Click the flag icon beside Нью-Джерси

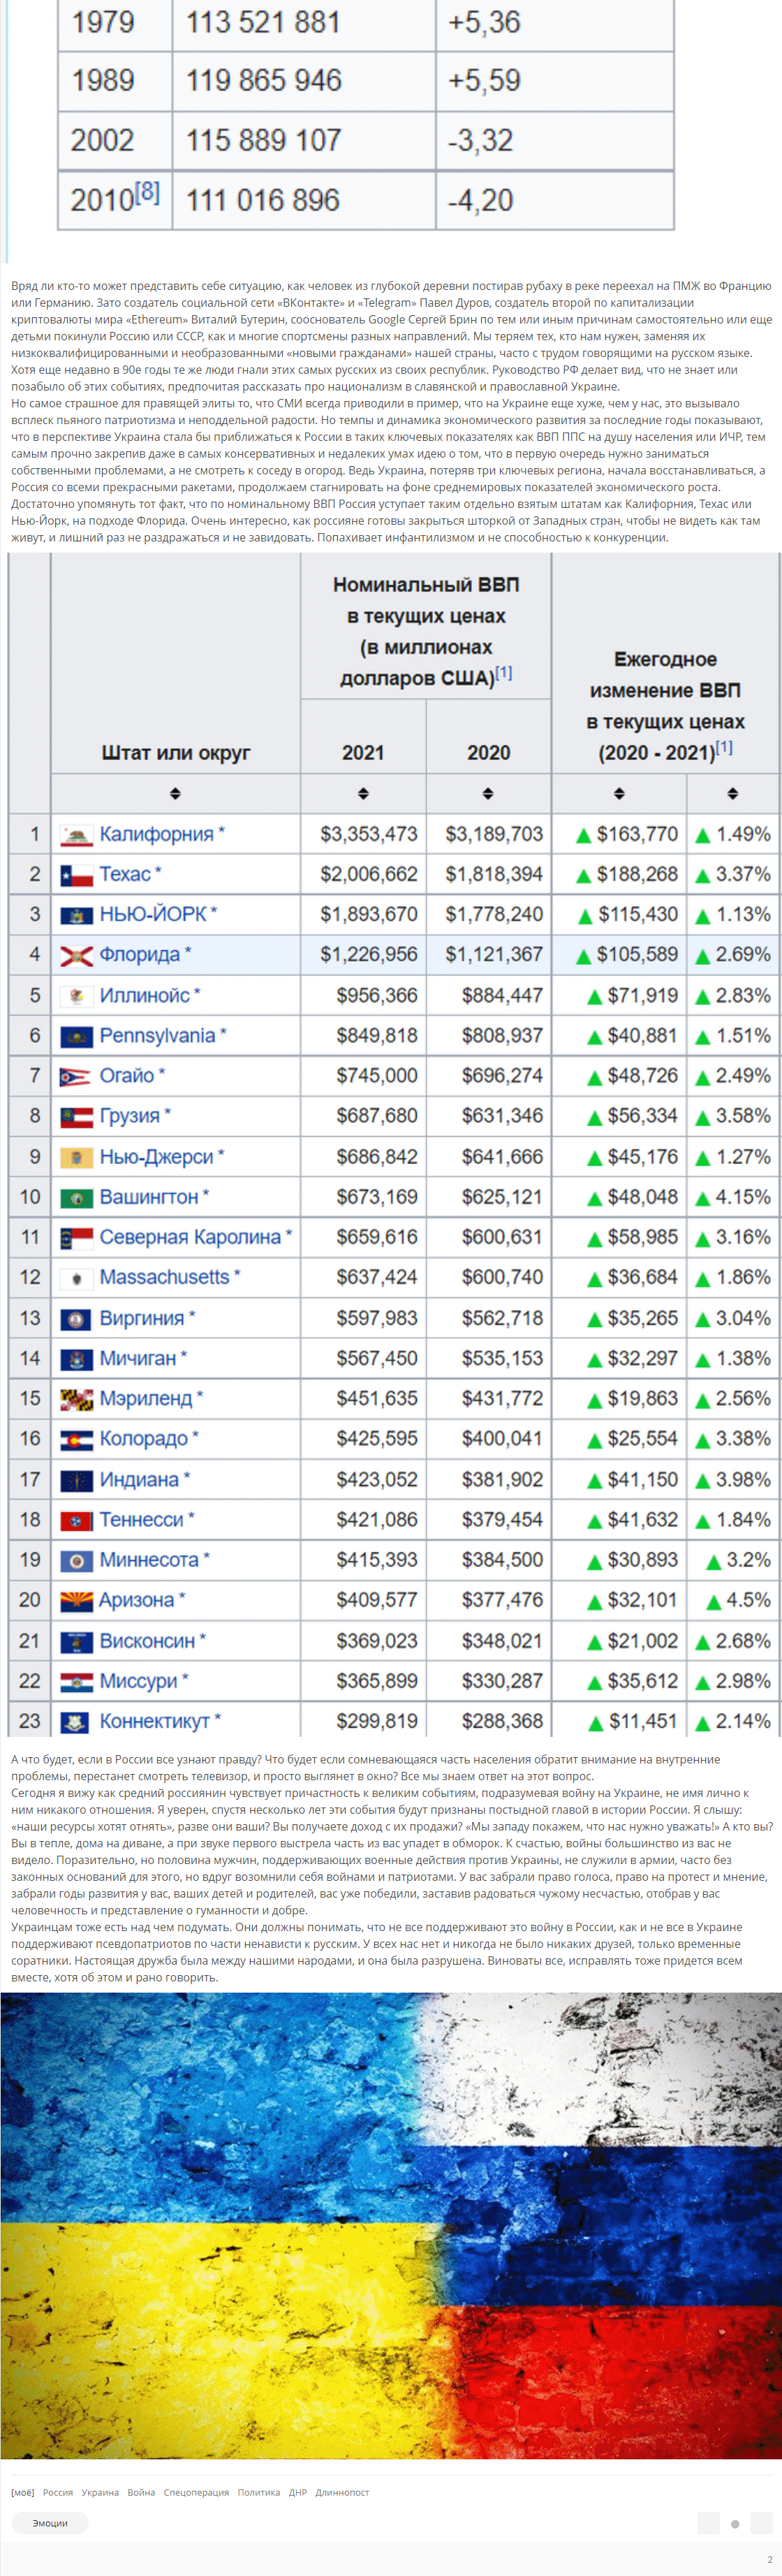click(76, 1157)
